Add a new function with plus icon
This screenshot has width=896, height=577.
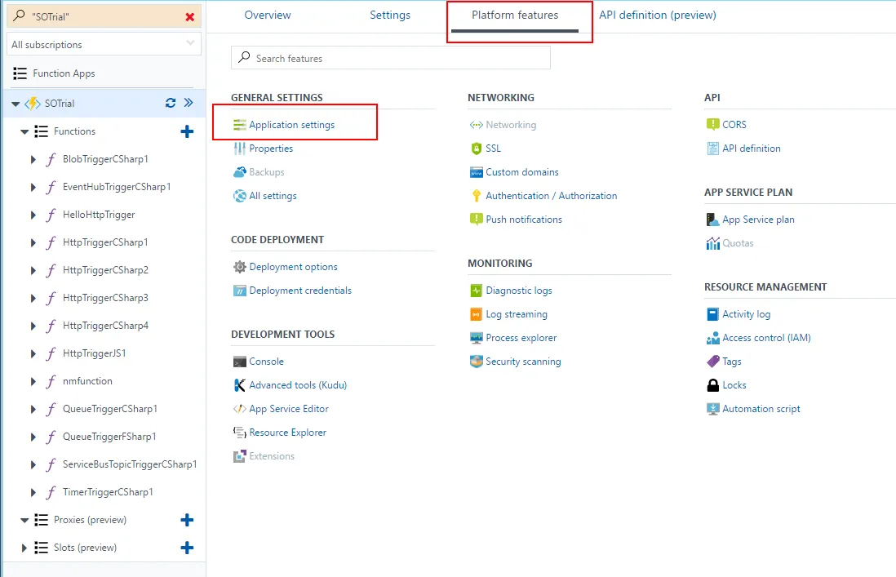(x=187, y=132)
